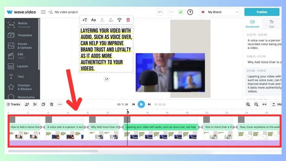Toggle the green saved checkmark indicator
Viewport: 286px width, 161px height.
[x=181, y=12]
